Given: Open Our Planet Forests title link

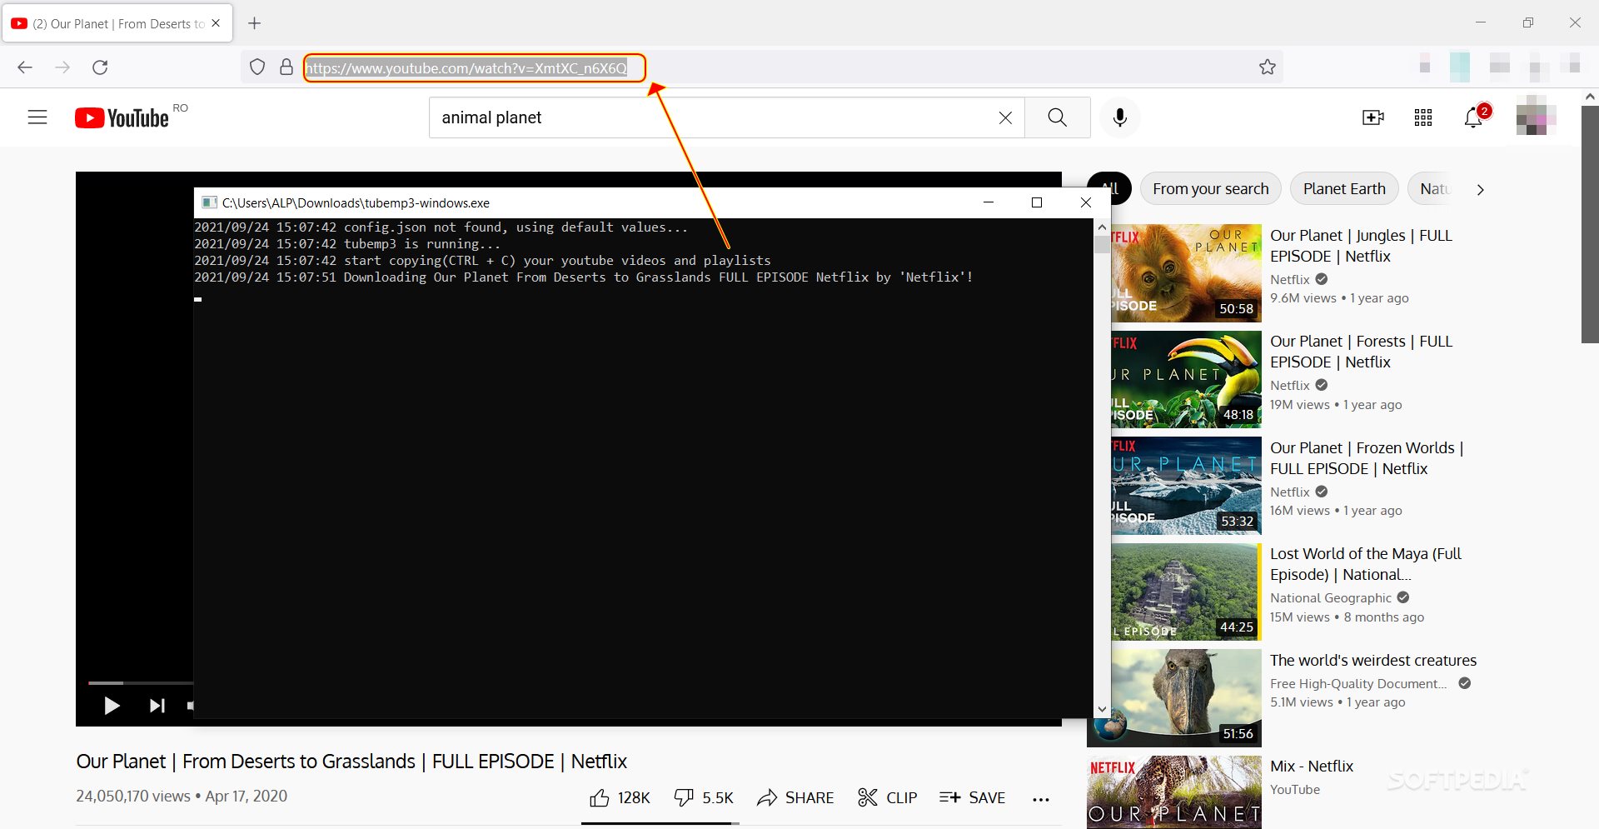Looking at the screenshot, I should [x=1361, y=352].
